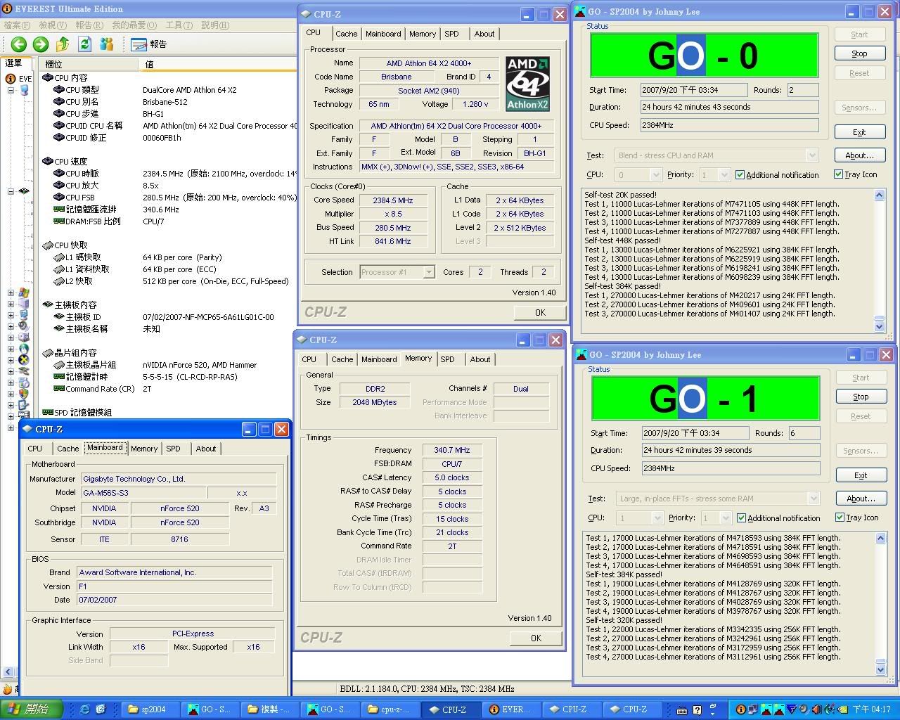
Task: Click the question-mark help icon on taskbar
Action: pyautogui.click(x=697, y=710)
